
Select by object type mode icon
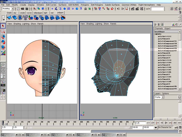(39, 9)
